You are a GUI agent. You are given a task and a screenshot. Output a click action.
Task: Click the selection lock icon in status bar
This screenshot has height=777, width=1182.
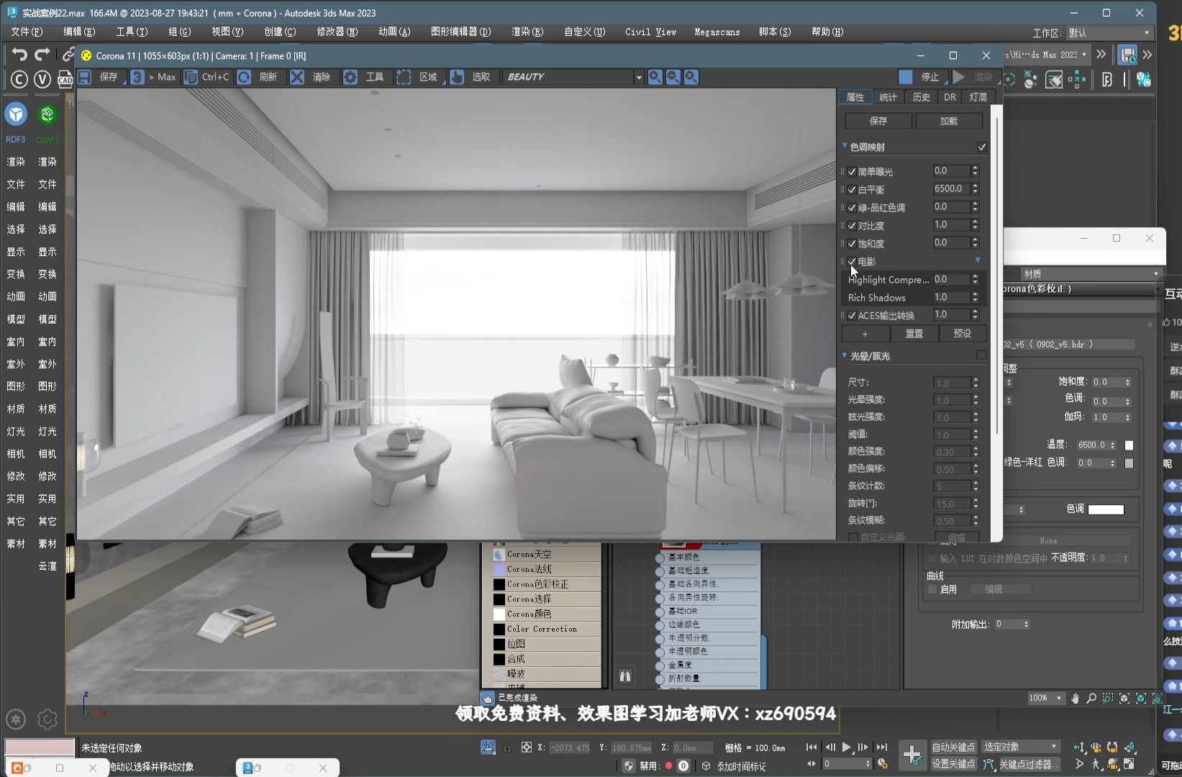click(x=507, y=747)
